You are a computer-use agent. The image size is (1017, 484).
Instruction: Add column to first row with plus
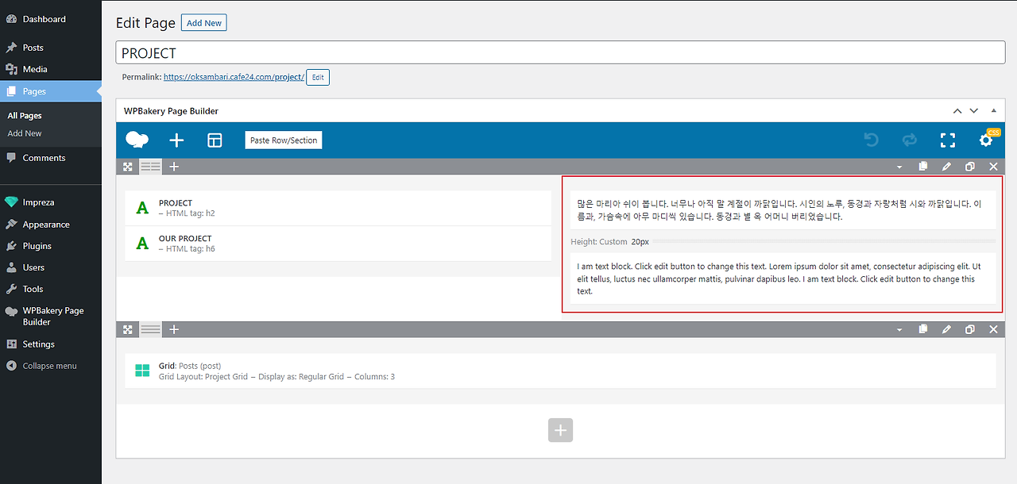174,167
